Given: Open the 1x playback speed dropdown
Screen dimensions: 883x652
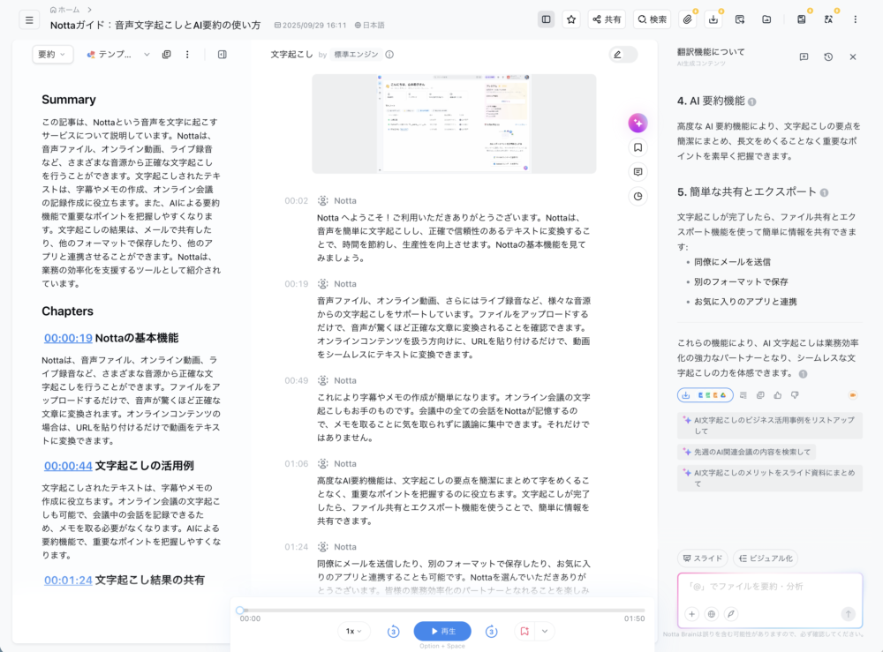Looking at the screenshot, I should [354, 631].
